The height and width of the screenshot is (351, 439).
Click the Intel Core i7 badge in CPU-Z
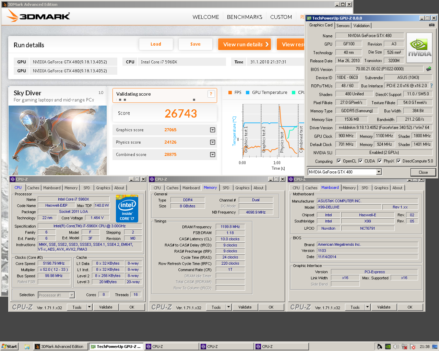click(127, 208)
